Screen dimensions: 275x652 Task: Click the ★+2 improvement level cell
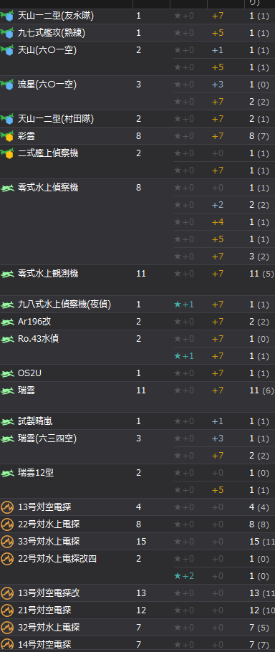pos(183,576)
